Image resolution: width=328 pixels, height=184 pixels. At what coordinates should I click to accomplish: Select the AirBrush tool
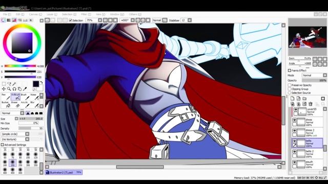coord(15,97)
